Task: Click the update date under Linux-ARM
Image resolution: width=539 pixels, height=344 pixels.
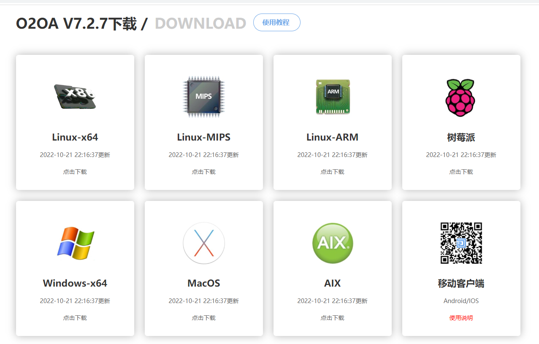Action: [x=333, y=155]
